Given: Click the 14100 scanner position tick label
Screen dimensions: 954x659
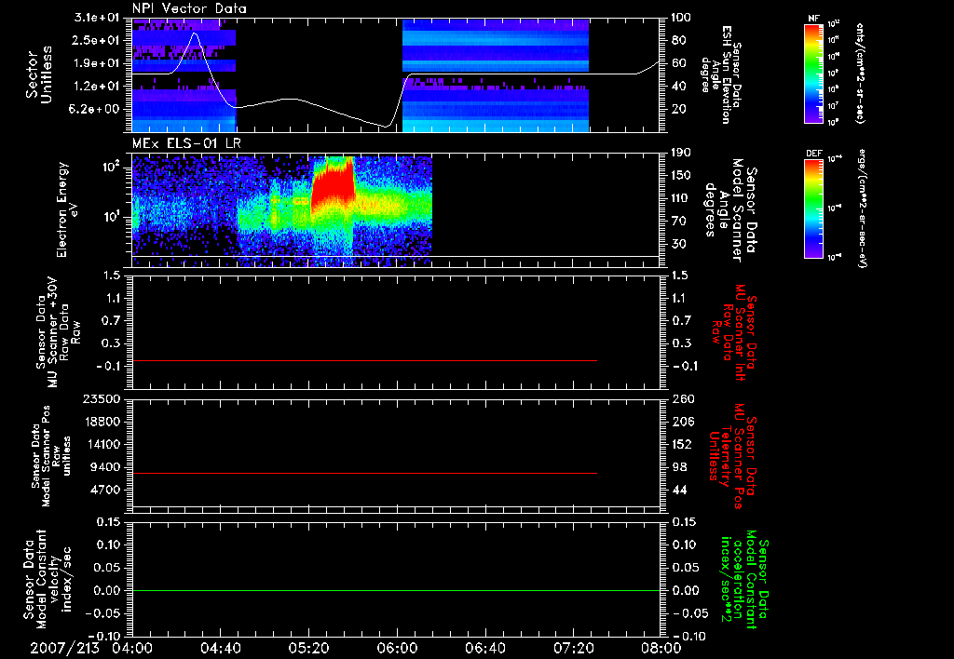Looking at the screenshot, I should (x=102, y=444).
